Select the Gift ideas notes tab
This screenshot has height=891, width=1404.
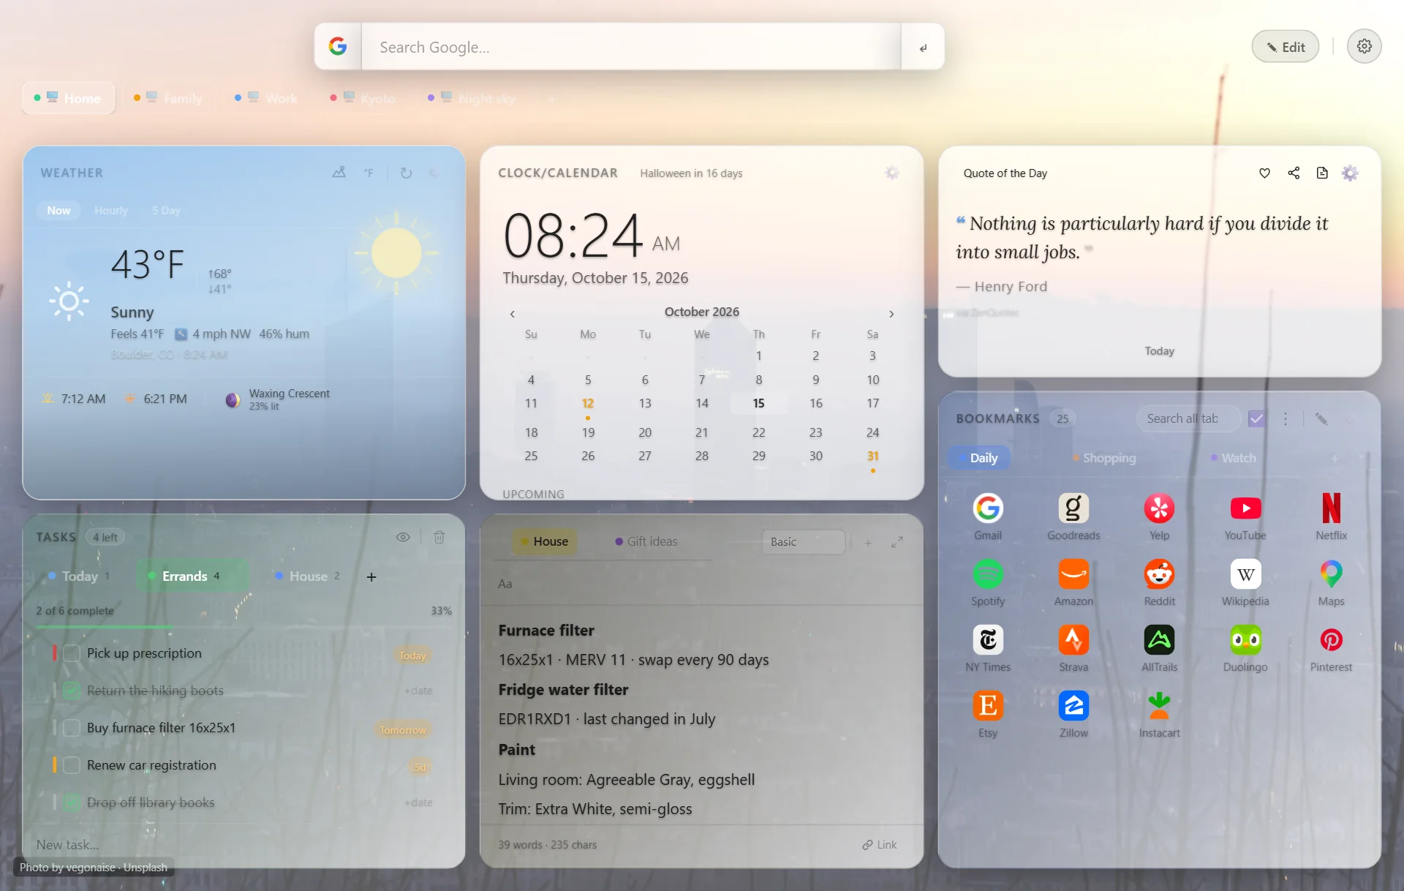click(646, 541)
